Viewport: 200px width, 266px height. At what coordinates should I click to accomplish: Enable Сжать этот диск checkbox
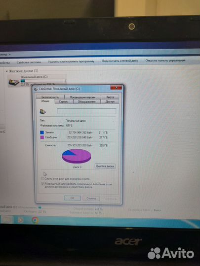coord(42,179)
